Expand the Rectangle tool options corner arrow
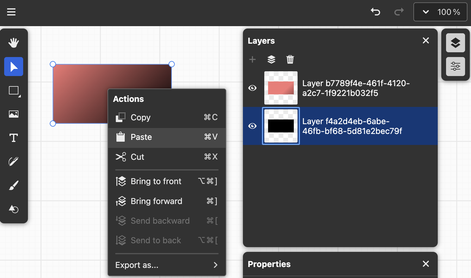This screenshot has height=278, width=471. (20, 96)
